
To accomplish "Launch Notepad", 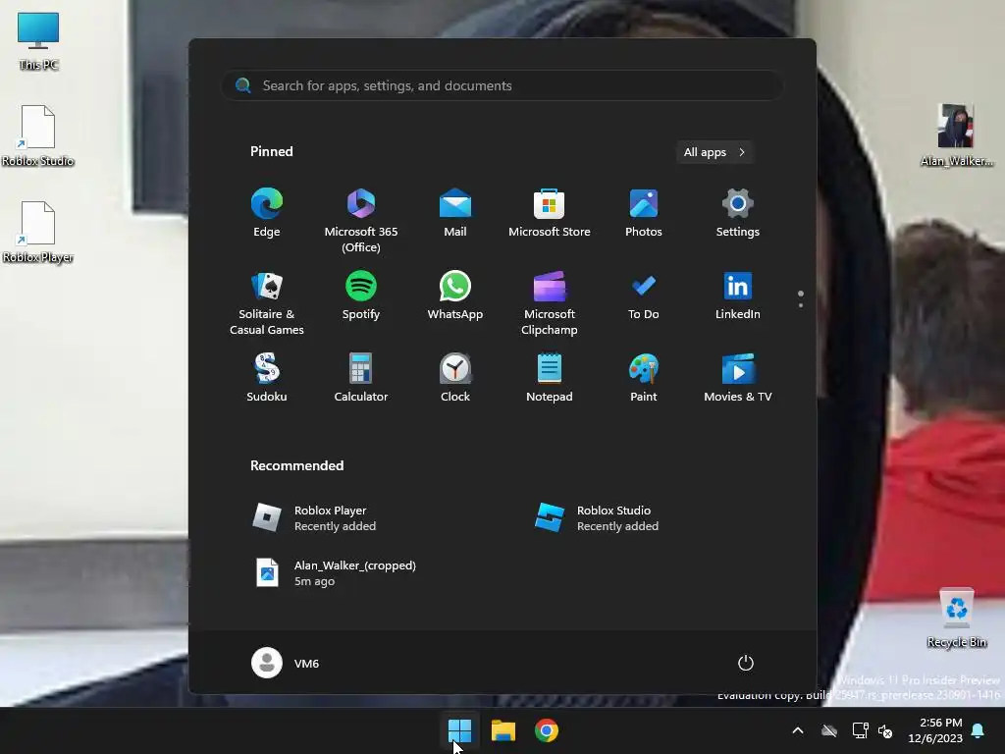I will coord(550,378).
